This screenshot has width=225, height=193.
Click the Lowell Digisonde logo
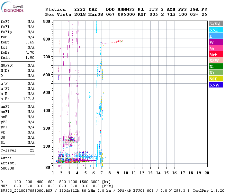[x=12, y=7]
